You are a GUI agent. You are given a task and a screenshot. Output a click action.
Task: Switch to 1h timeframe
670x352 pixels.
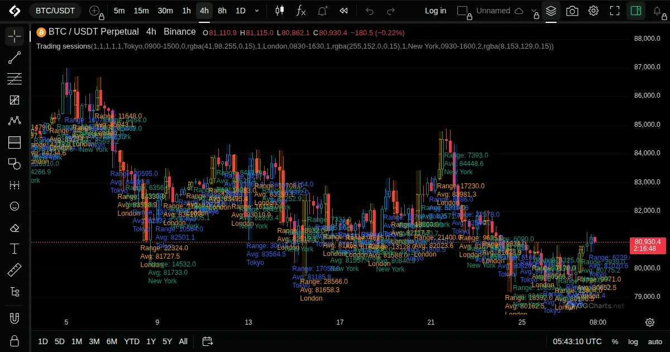coord(186,11)
